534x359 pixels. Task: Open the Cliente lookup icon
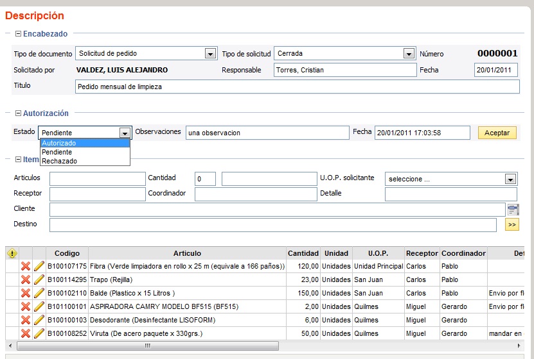click(513, 210)
